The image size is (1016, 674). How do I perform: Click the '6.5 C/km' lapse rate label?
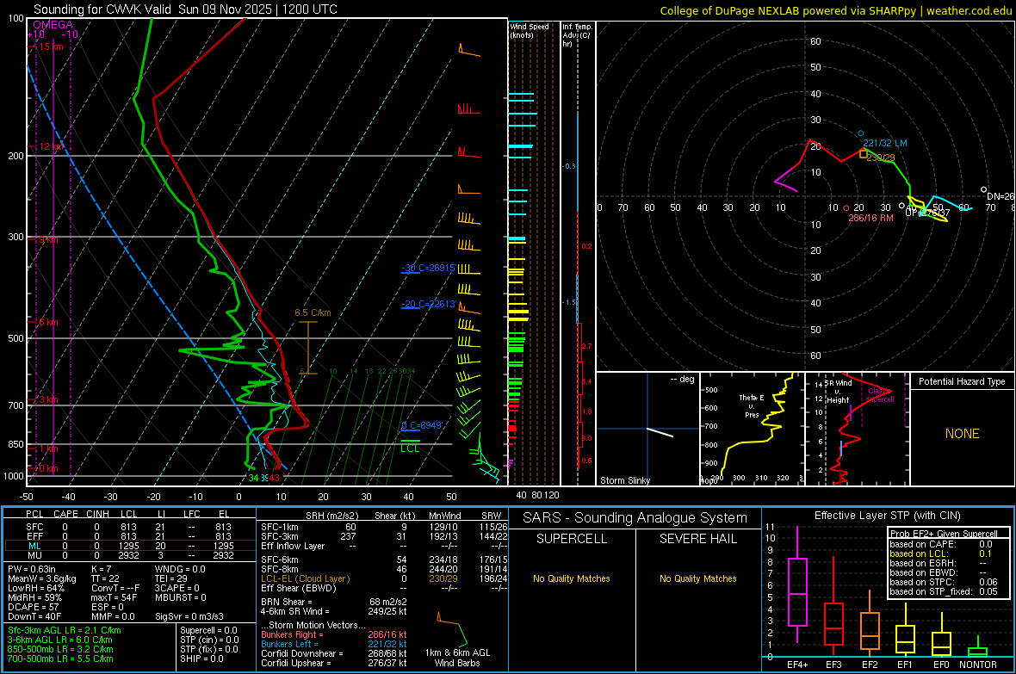click(313, 312)
